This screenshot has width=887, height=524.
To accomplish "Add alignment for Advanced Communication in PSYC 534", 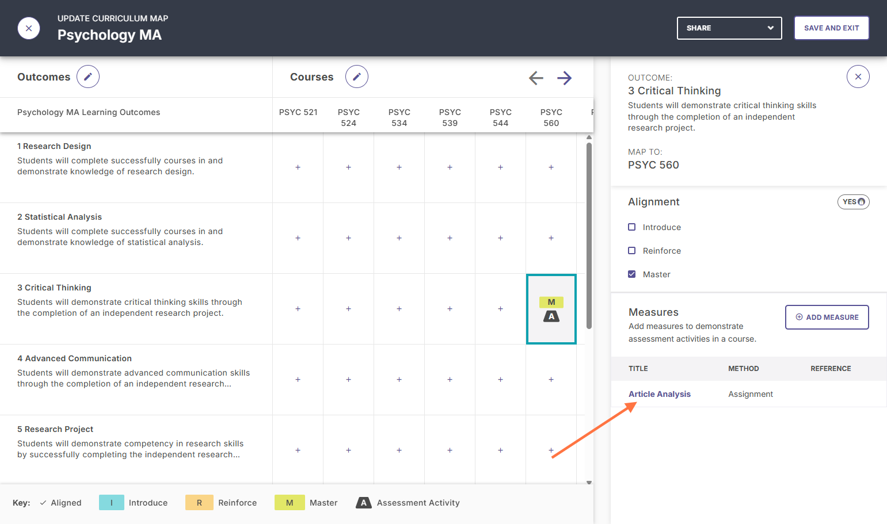I will (x=399, y=380).
